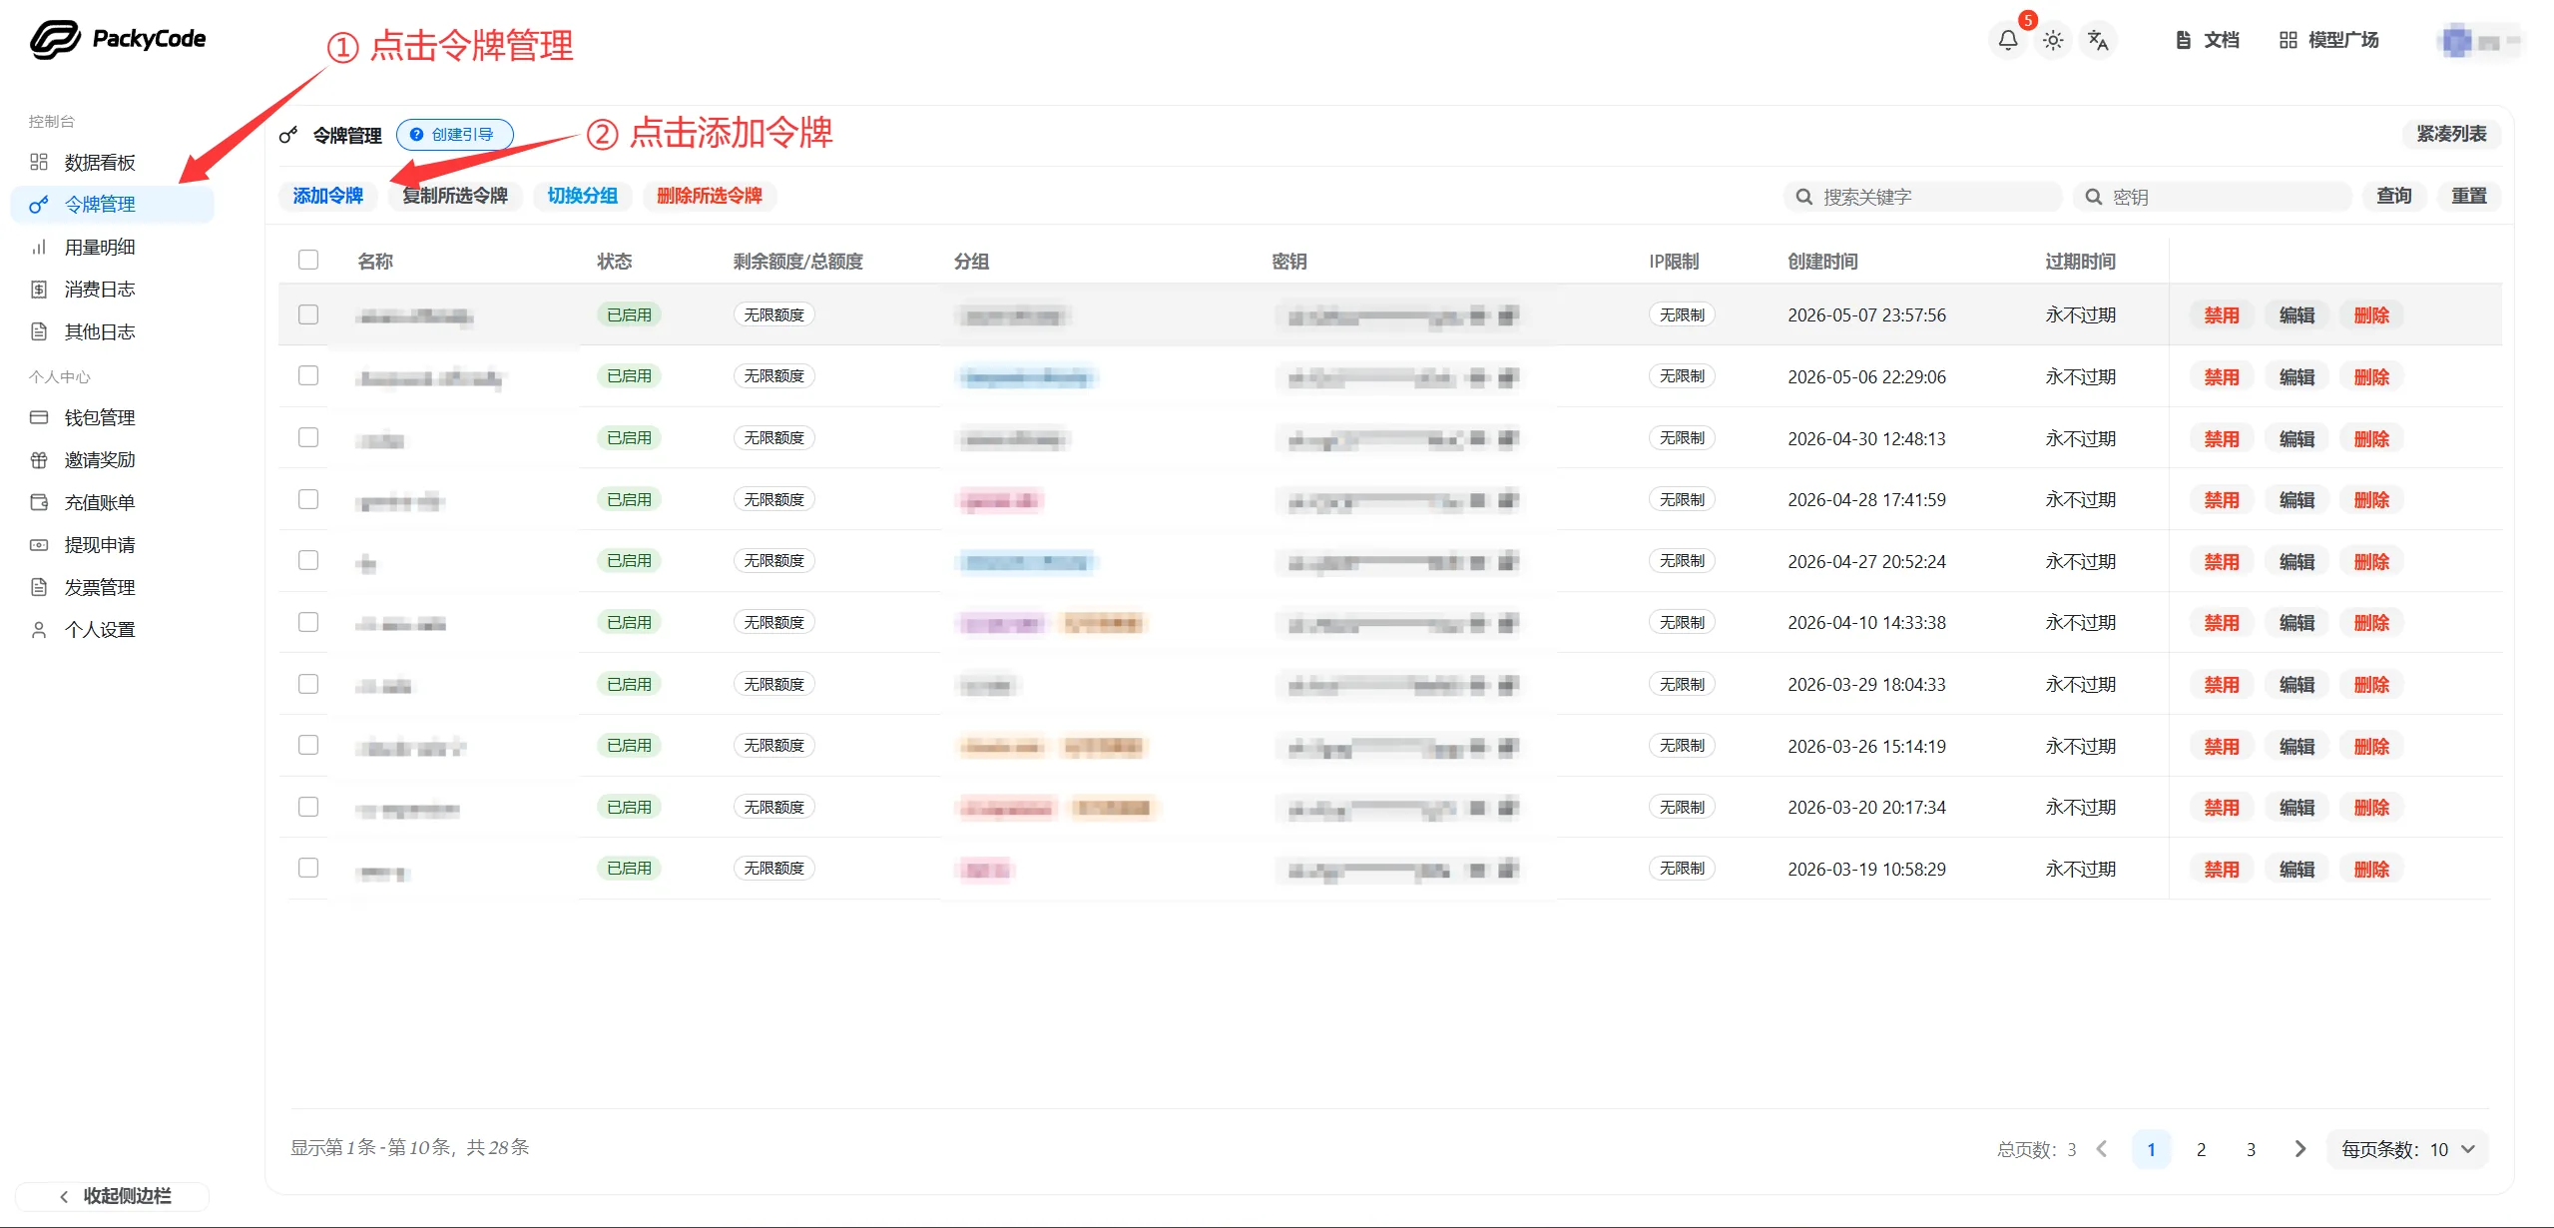Check the row created 2026-04-28 17:41:59
Screen dimensions: 2554x1228
(308, 499)
